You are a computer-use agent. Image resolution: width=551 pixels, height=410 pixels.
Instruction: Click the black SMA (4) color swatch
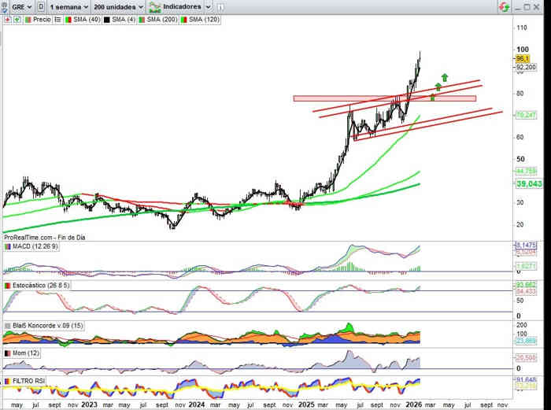point(105,19)
